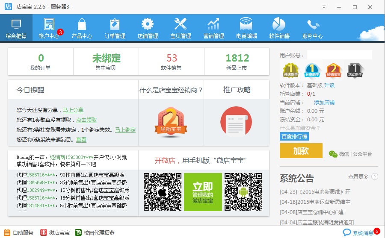Open 营销管理 chart icon
Viewport: 385px width, 238px height.
213,28
